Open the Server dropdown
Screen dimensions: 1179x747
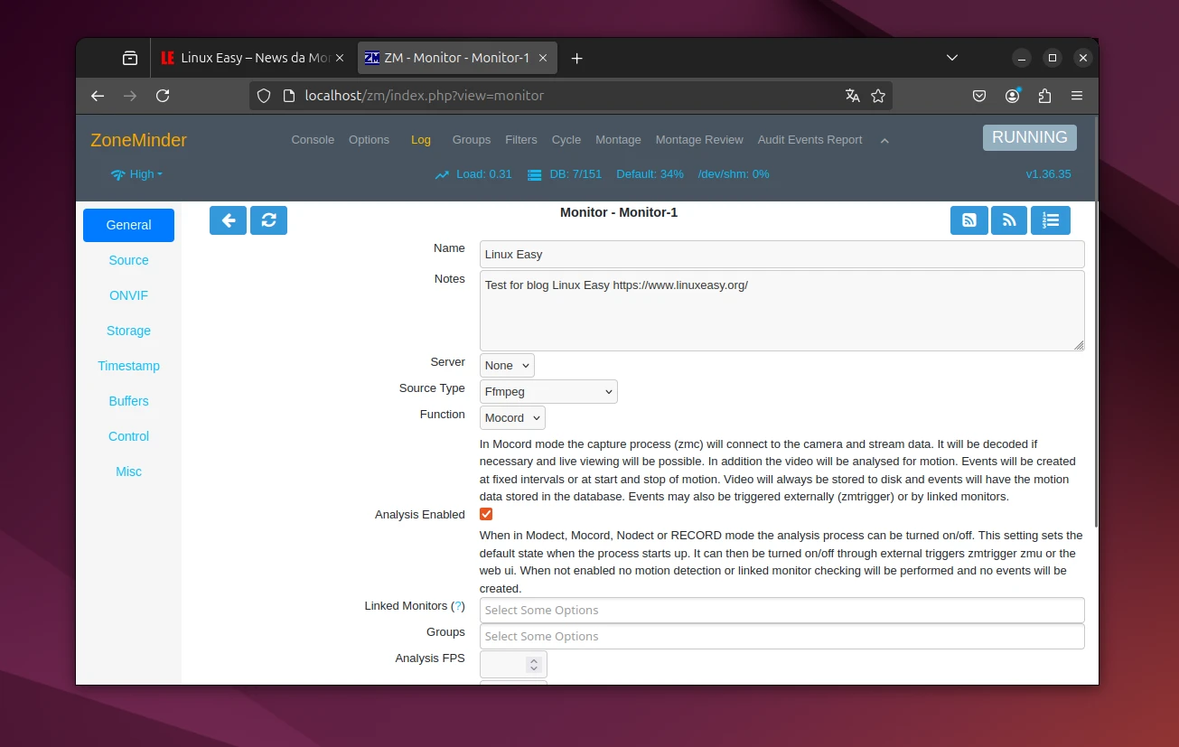pos(507,366)
